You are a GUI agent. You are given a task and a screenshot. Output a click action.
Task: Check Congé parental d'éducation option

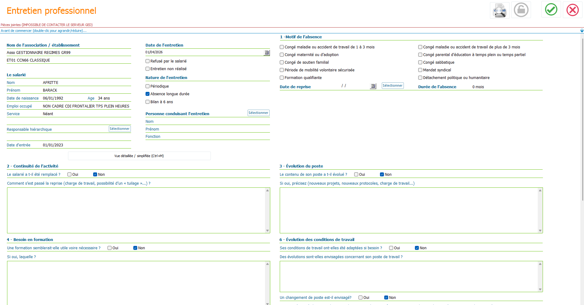(420, 55)
